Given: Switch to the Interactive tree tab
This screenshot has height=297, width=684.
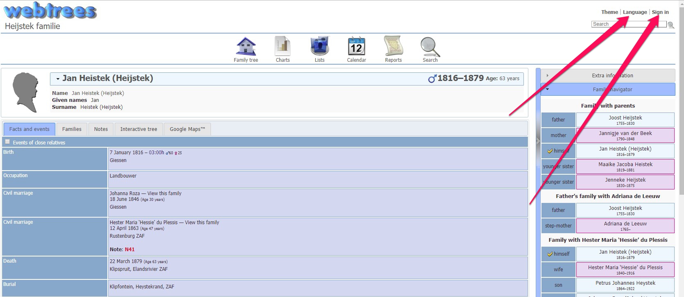Looking at the screenshot, I should 138,129.
